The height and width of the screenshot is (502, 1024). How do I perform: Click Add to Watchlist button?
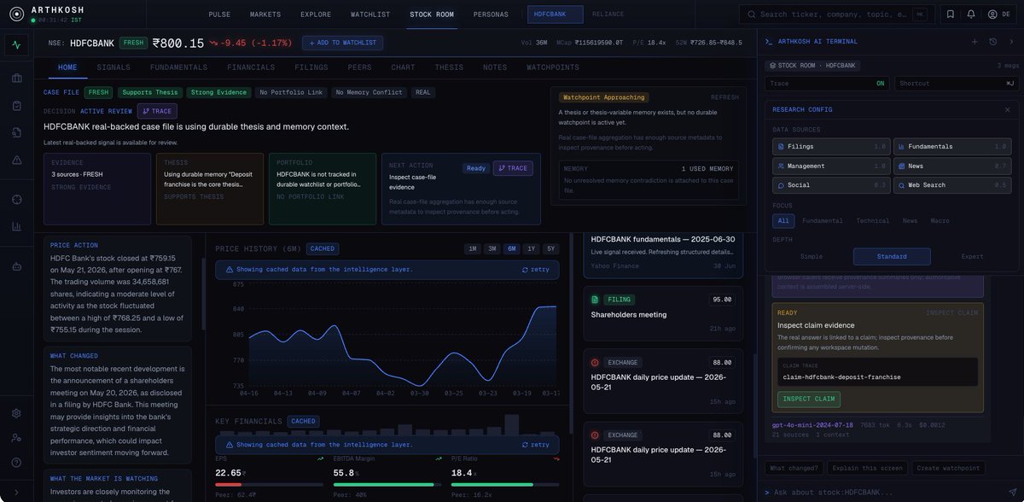[x=343, y=43]
